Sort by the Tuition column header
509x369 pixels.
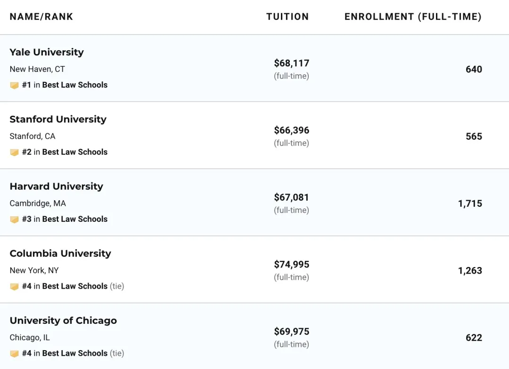pyautogui.click(x=287, y=17)
